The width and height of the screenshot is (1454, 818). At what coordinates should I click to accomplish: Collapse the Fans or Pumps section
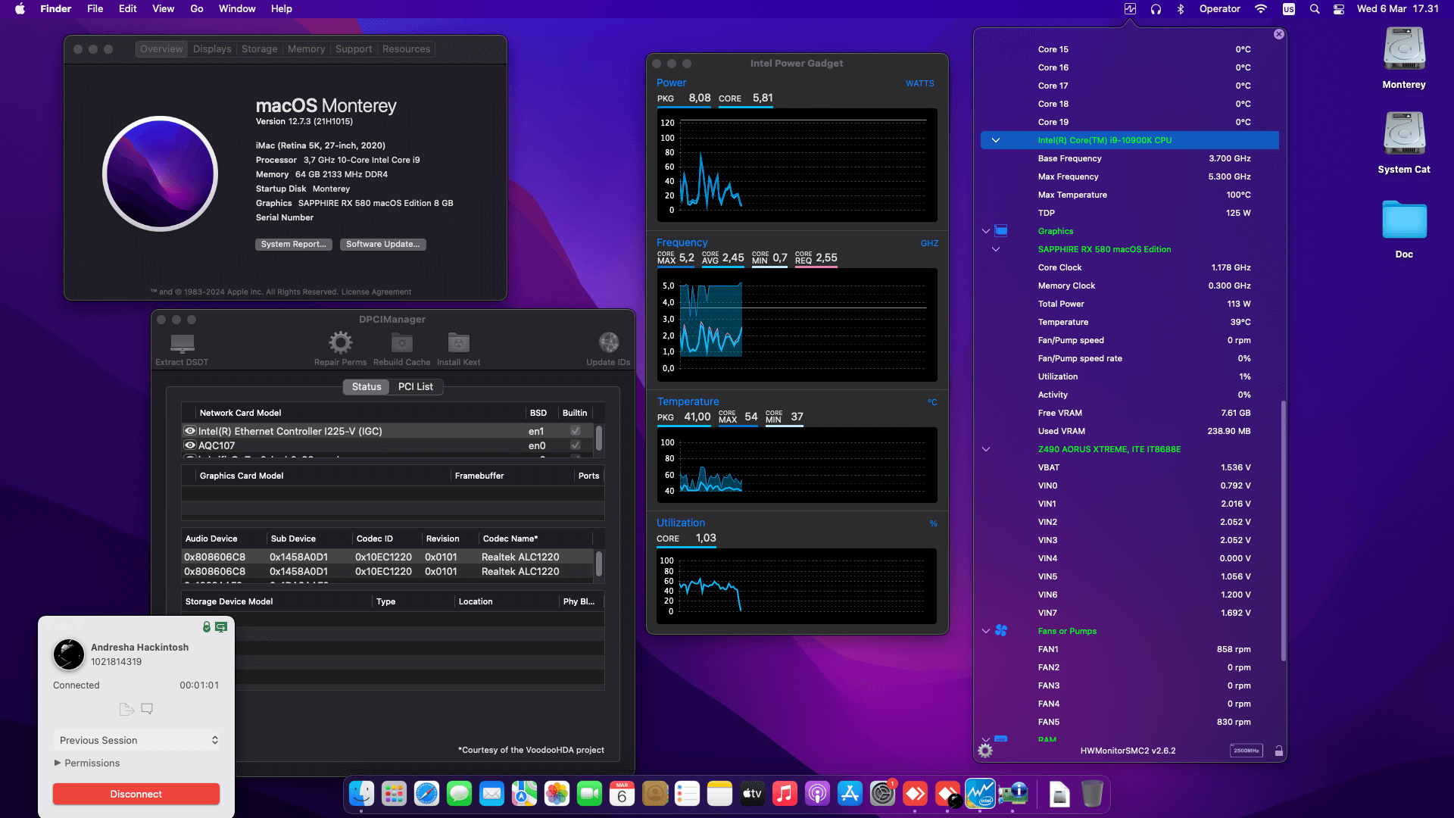click(986, 631)
